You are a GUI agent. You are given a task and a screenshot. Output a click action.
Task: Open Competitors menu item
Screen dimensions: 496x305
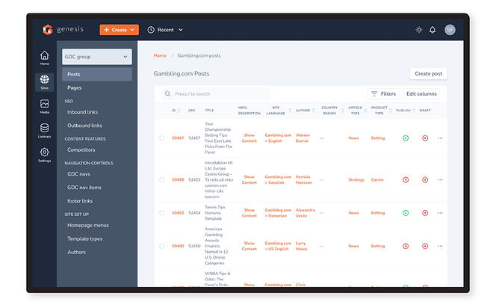[x=81, y=150]
